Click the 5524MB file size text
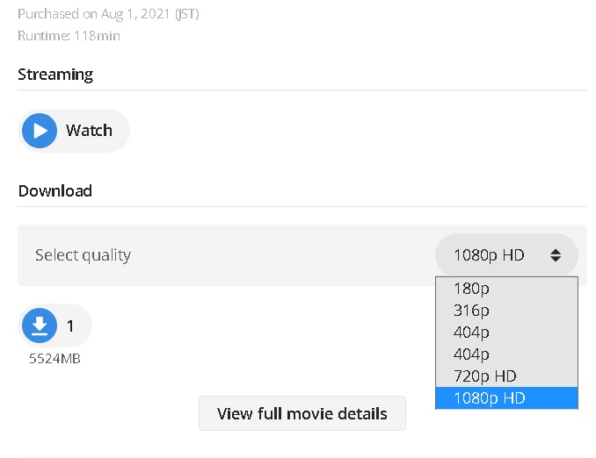596x458 pixels. (55, 359)
